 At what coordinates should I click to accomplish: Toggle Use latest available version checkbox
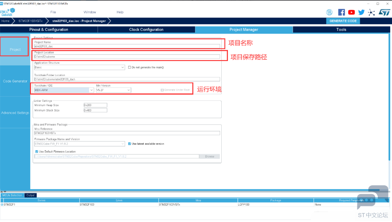129,144
